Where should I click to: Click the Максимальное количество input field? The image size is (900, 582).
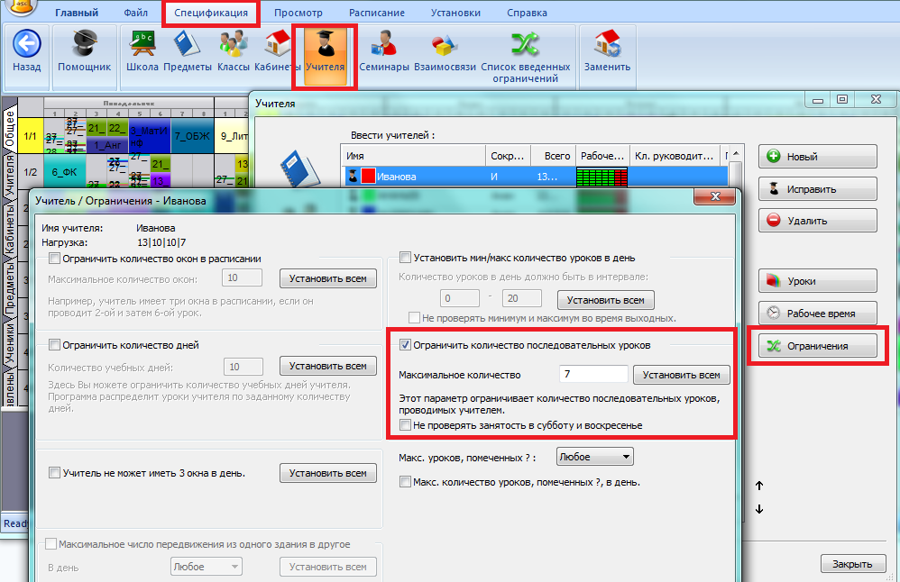(x=592, y=375)
